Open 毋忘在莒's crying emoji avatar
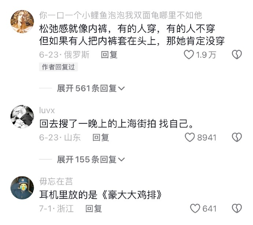The width and height of the screenshot is (253, 225). click(22, 188)
